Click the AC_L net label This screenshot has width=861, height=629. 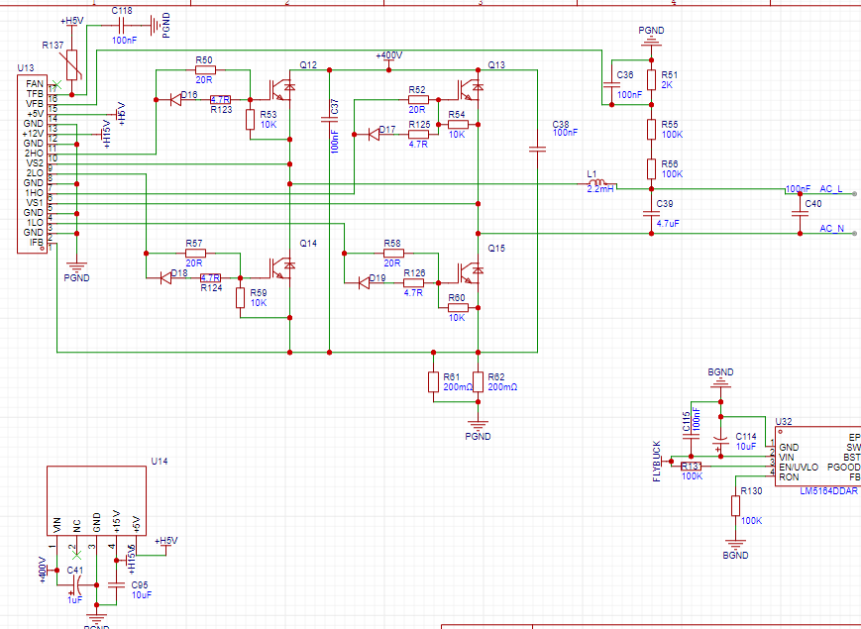[830, 188]
